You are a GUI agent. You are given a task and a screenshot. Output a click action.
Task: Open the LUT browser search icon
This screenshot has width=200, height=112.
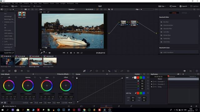click(x=32, y=9)
